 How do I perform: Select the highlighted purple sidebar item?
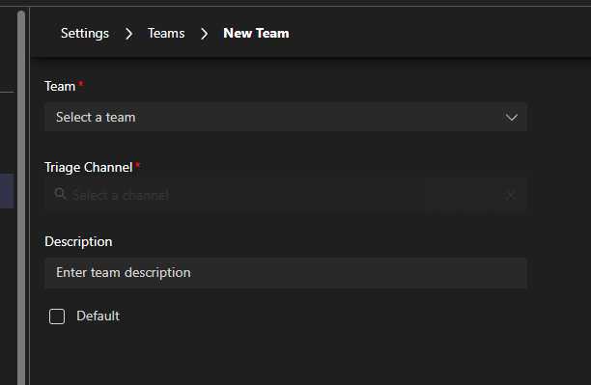7,191
